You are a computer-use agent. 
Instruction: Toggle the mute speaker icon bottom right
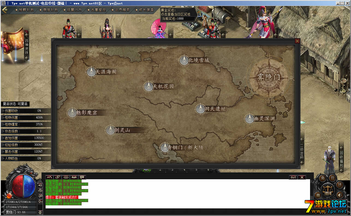click(x=340, y=195)
